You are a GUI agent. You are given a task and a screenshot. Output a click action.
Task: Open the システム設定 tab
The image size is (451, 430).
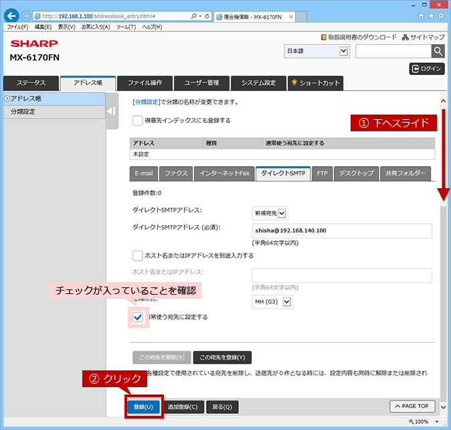tap(258, 83)
